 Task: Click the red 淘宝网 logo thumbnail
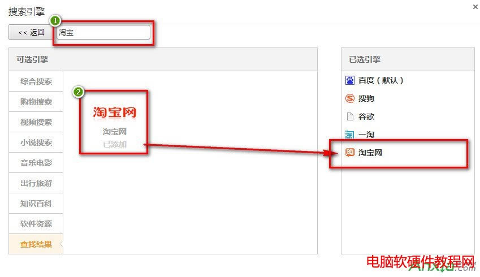[115, 112]
